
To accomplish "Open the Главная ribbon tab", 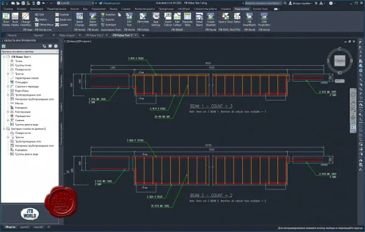I will (8, 9).
